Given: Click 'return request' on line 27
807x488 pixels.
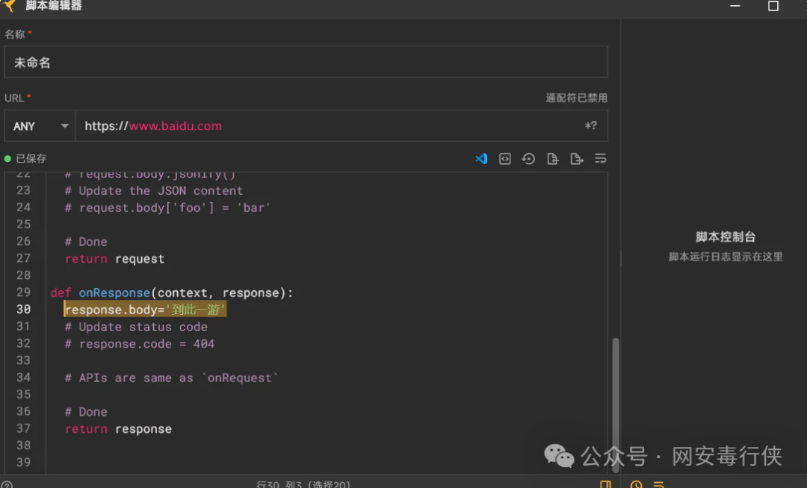Looking at the screenshot, I should (114, 258).
